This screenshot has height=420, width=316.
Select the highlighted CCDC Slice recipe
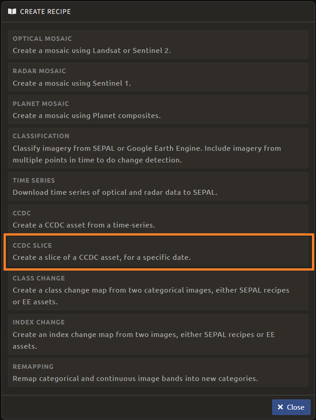coord(158,251)
